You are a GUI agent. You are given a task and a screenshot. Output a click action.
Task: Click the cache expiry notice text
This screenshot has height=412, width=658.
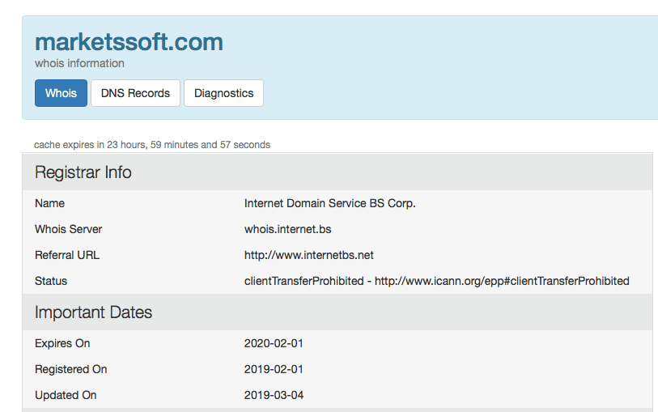click(152, 145)
